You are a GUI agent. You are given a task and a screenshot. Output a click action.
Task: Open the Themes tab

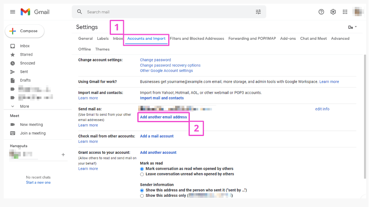click(x=102, y=50)
